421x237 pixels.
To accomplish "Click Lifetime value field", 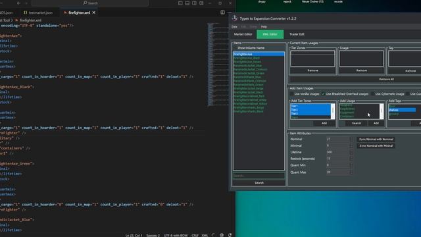I will [x=337, y=152].
